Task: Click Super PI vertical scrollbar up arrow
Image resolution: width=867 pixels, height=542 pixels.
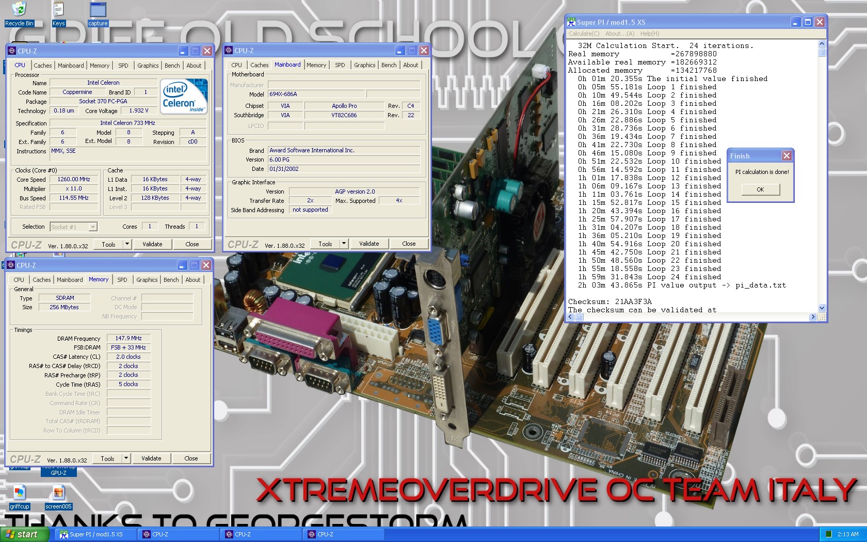Action: point(822,44)
